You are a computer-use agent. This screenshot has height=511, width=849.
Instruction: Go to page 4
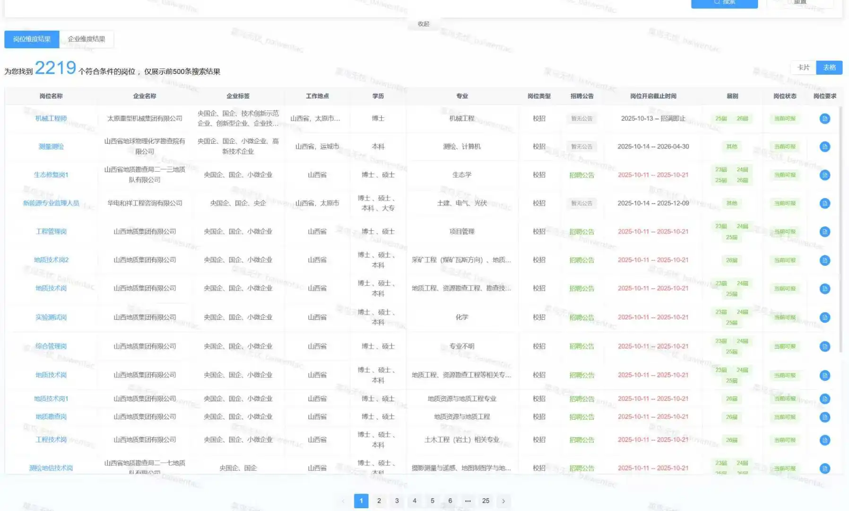415,501
